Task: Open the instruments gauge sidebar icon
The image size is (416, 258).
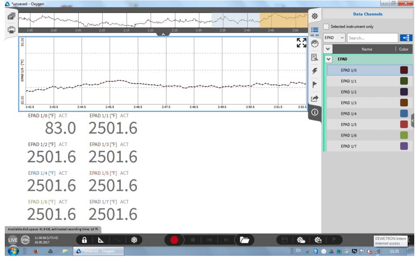Action: click(x=315, y=43)
